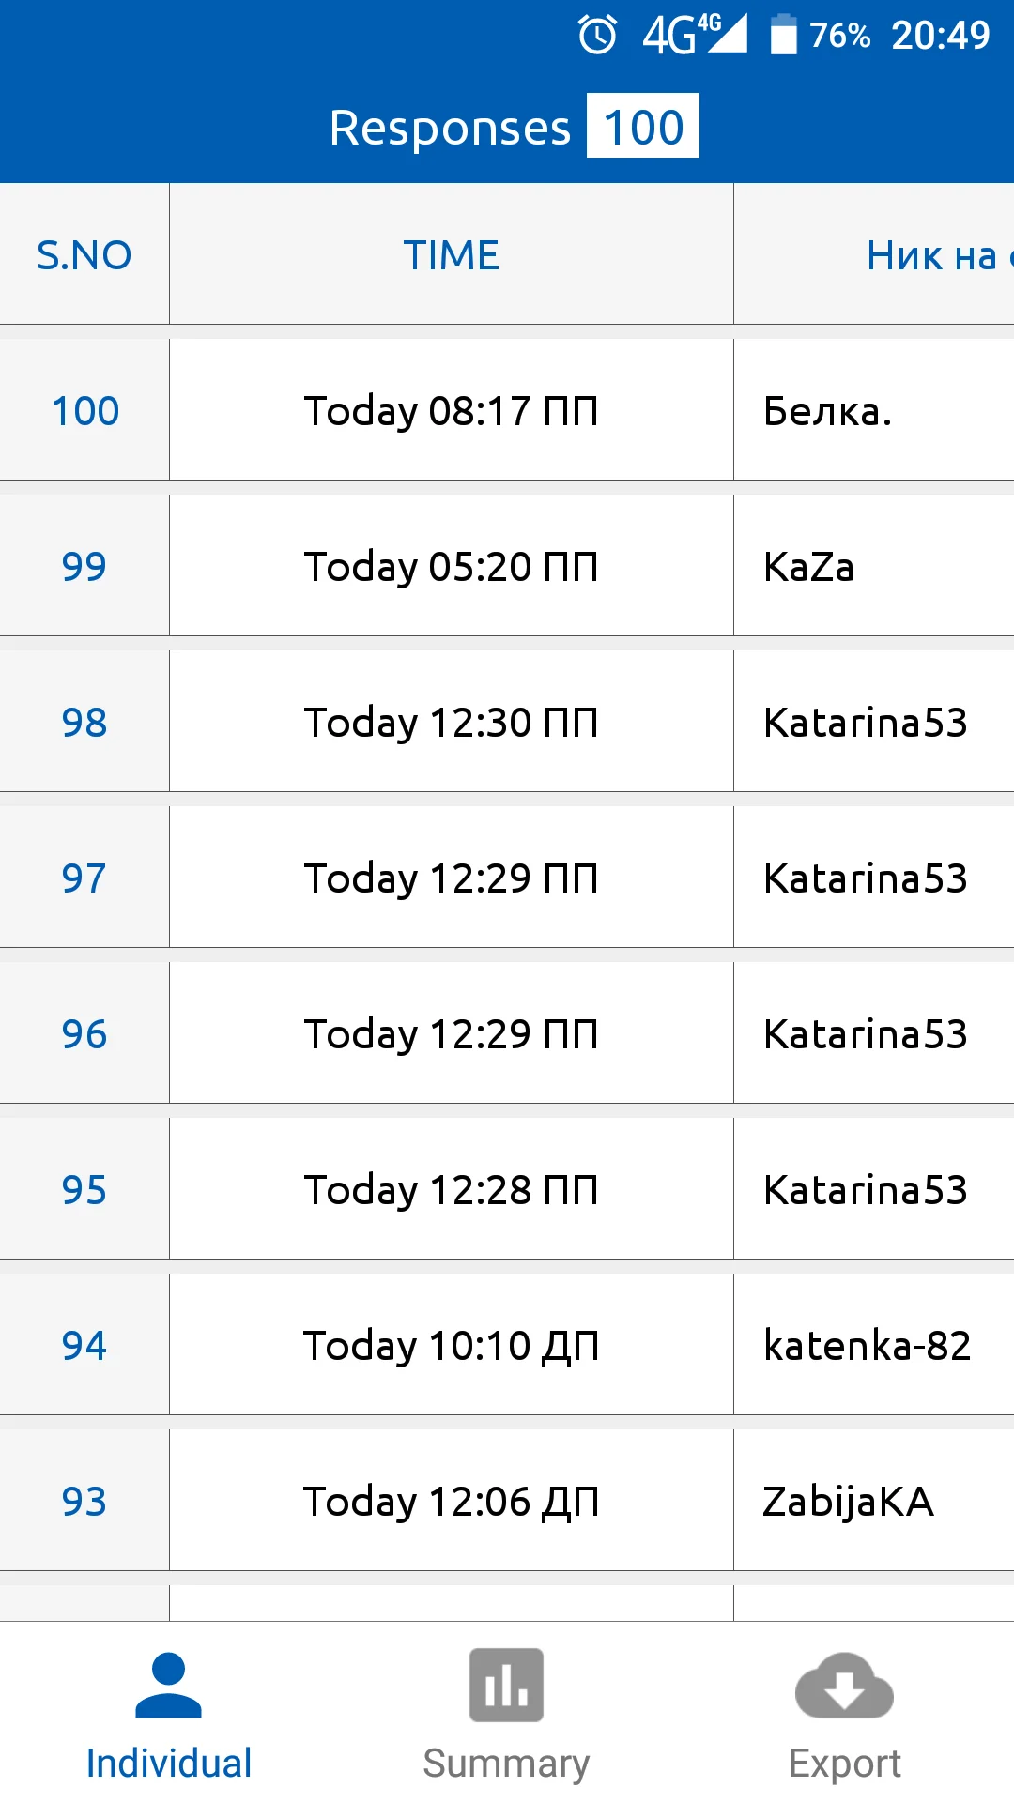The height and width of the screenshot is (1802, 1014).
Task: Open response number 100
Action: (x=84, y=411)
